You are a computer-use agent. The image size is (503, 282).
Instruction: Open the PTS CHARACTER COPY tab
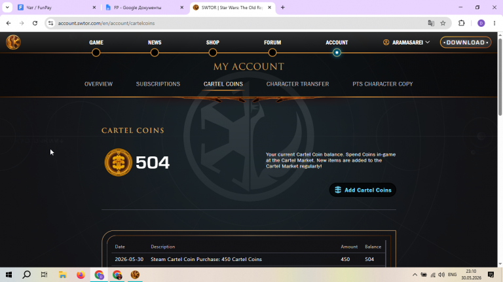(x=382, y=84)
